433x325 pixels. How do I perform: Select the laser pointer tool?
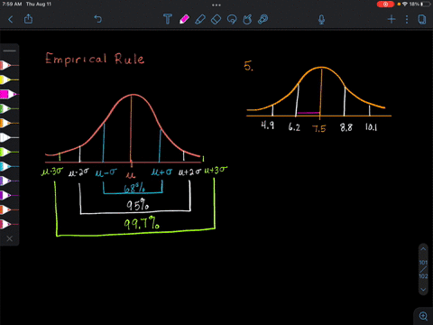(x=263, y=19)
